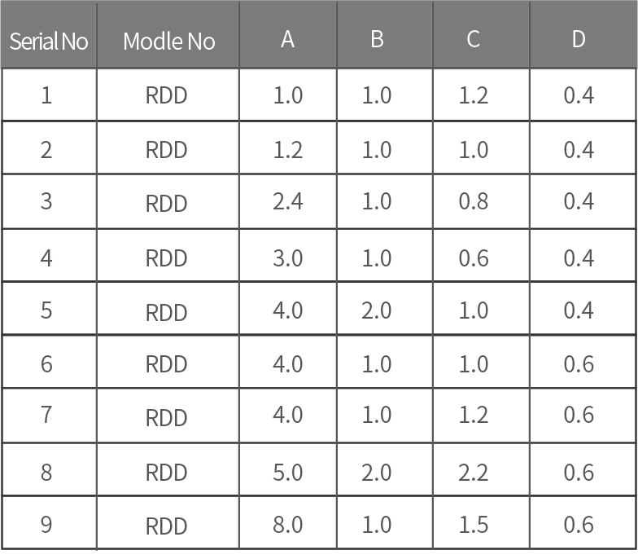Select the 2.2 value in row 8
Screen dimensions: 638x559
click(474, 472)
